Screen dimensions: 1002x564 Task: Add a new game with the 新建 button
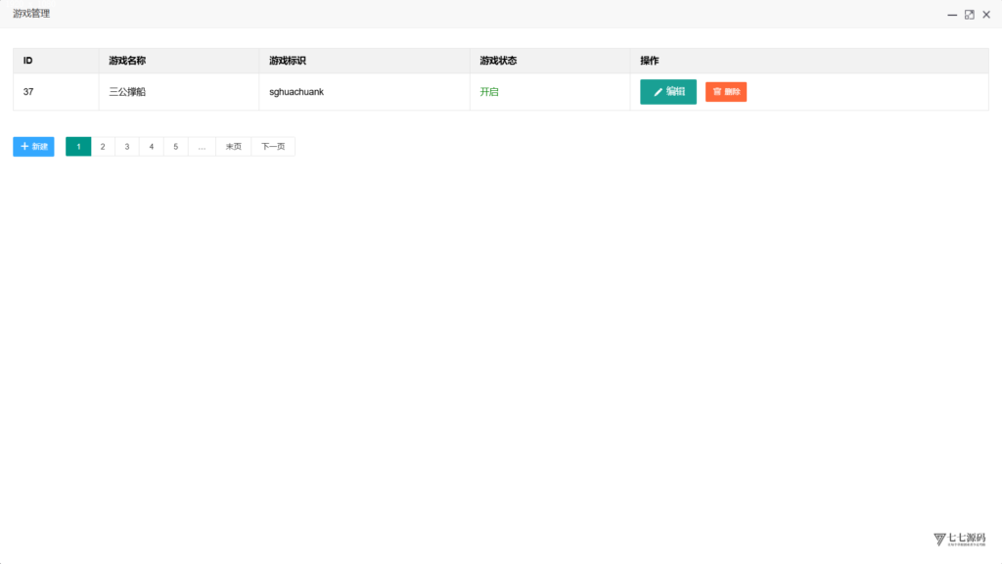33,147
